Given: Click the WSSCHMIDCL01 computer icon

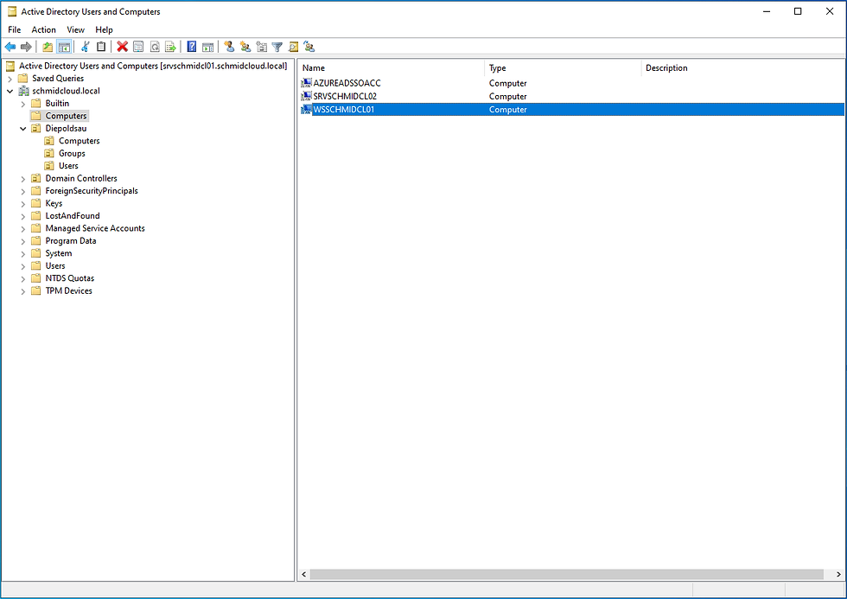Looking at the screenshot, I should (x=306, y=109).
